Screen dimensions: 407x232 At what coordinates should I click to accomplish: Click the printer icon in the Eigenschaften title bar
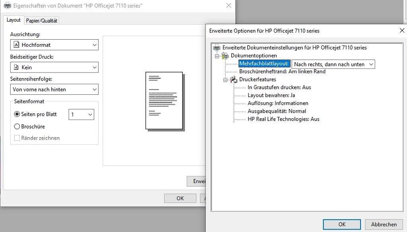click(7, 6)
